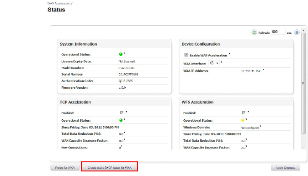Click WFS Acceleration yellow operational status indicator
308x176 pixels.
tap(243, 120)
